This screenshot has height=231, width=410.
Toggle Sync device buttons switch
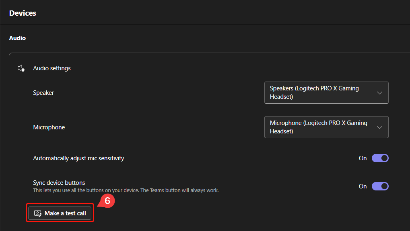click(x=380, y=186)
